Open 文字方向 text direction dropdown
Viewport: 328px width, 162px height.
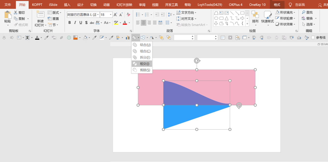tap(186, 12)
